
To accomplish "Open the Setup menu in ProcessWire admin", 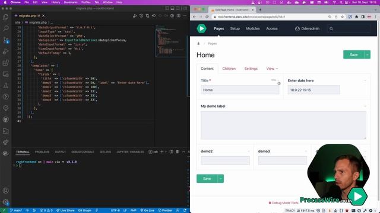I will [235, 28].
